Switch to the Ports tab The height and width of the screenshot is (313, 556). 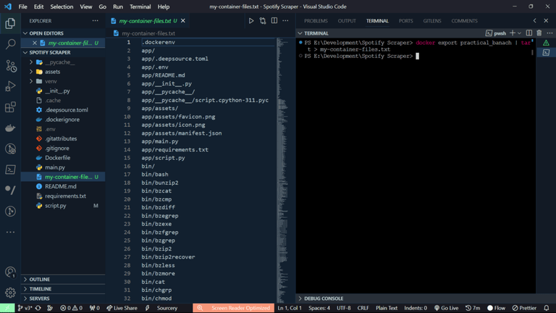coord(405,21)
